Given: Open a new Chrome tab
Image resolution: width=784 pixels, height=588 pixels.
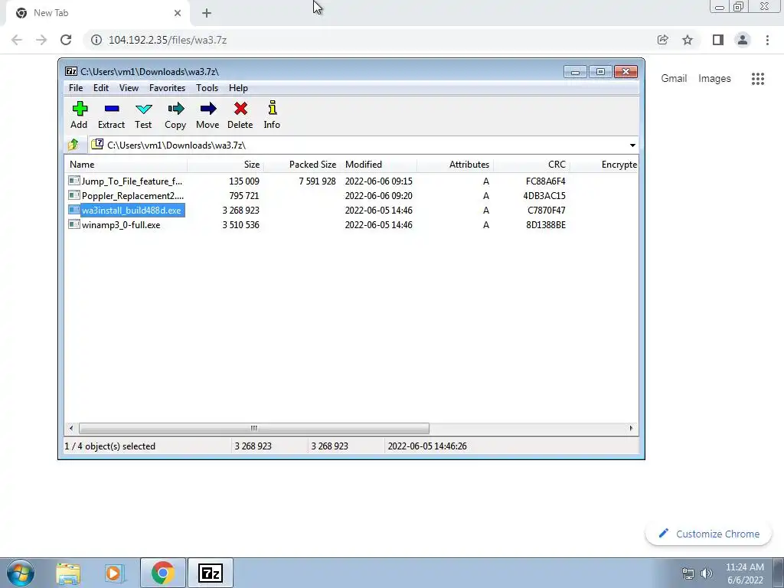Looking at the screenshot, I should click(207, 13).
